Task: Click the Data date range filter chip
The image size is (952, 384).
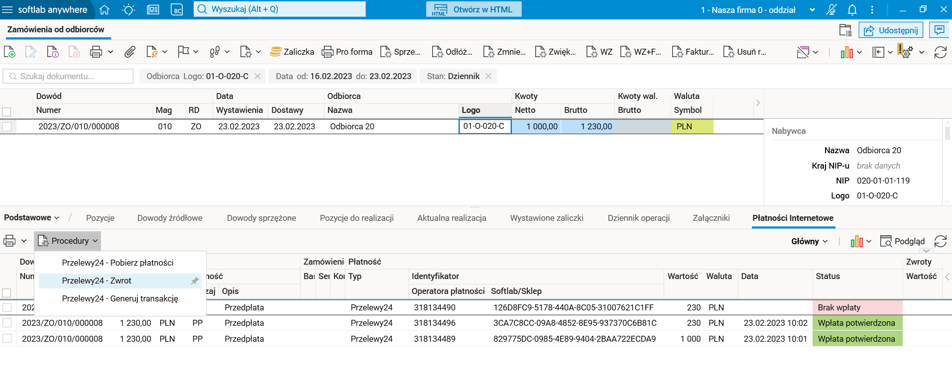Action: [344, 76]
